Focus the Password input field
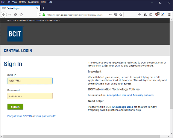 pyautogui.click(x=30, y=96)
